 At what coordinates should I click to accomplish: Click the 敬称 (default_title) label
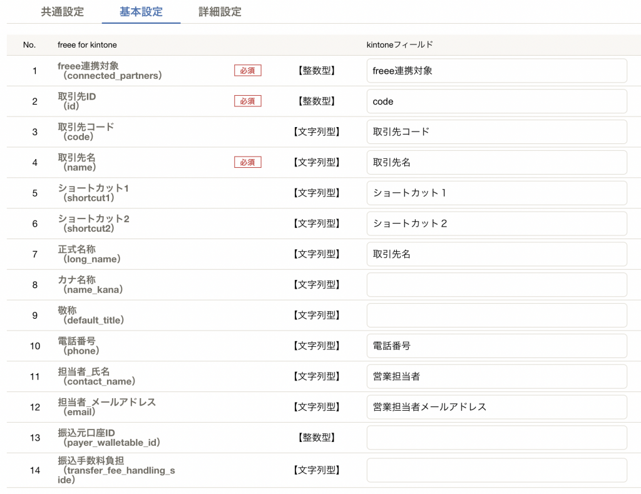(x=91, y=316)
